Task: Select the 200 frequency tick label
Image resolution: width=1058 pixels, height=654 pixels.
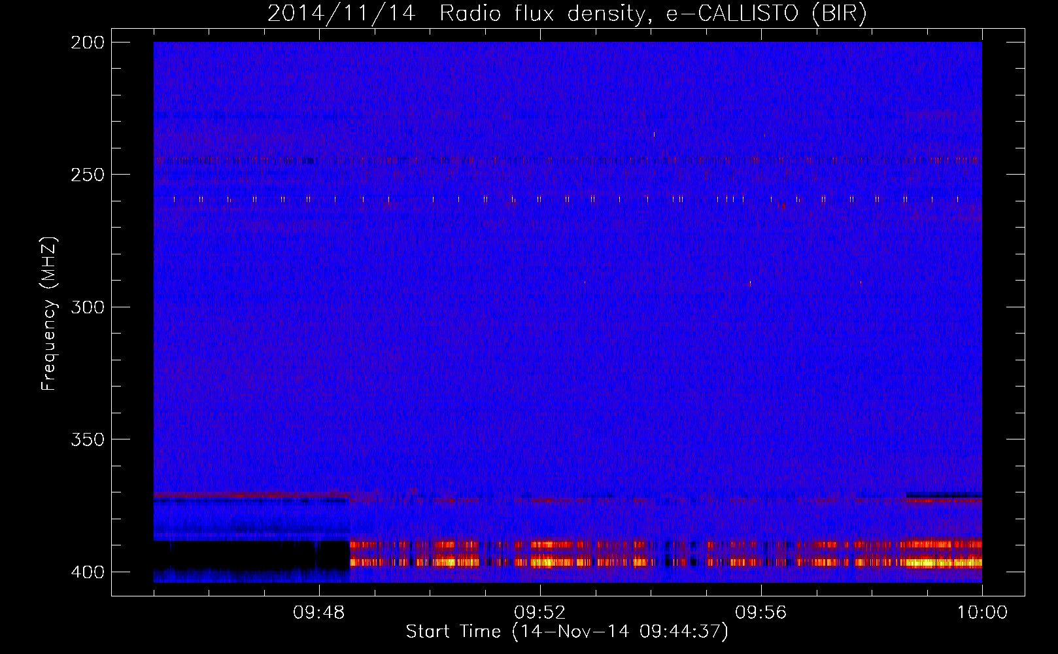Action: 87,43
